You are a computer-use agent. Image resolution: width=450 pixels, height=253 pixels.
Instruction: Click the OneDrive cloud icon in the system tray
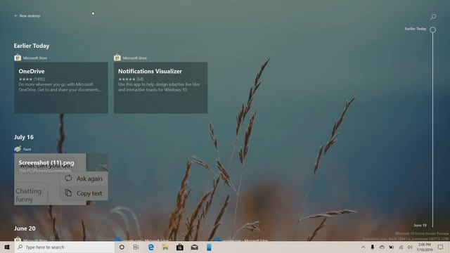pyautogui.click(x=382, y=247)
